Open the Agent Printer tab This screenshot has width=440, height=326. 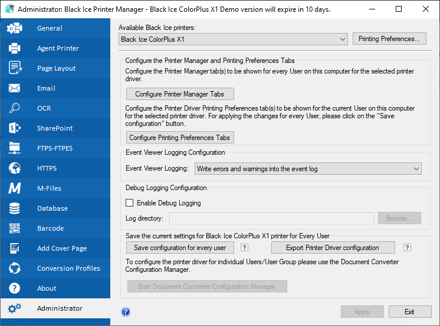55,48
